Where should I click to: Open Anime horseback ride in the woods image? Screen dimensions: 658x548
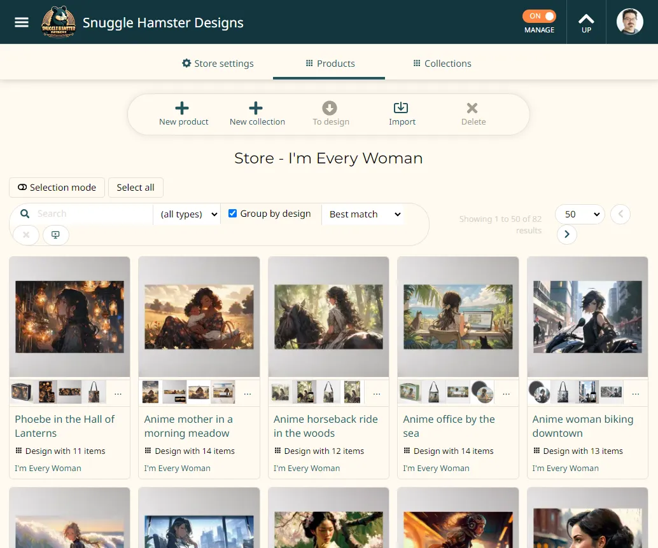(x=328, y=317)
